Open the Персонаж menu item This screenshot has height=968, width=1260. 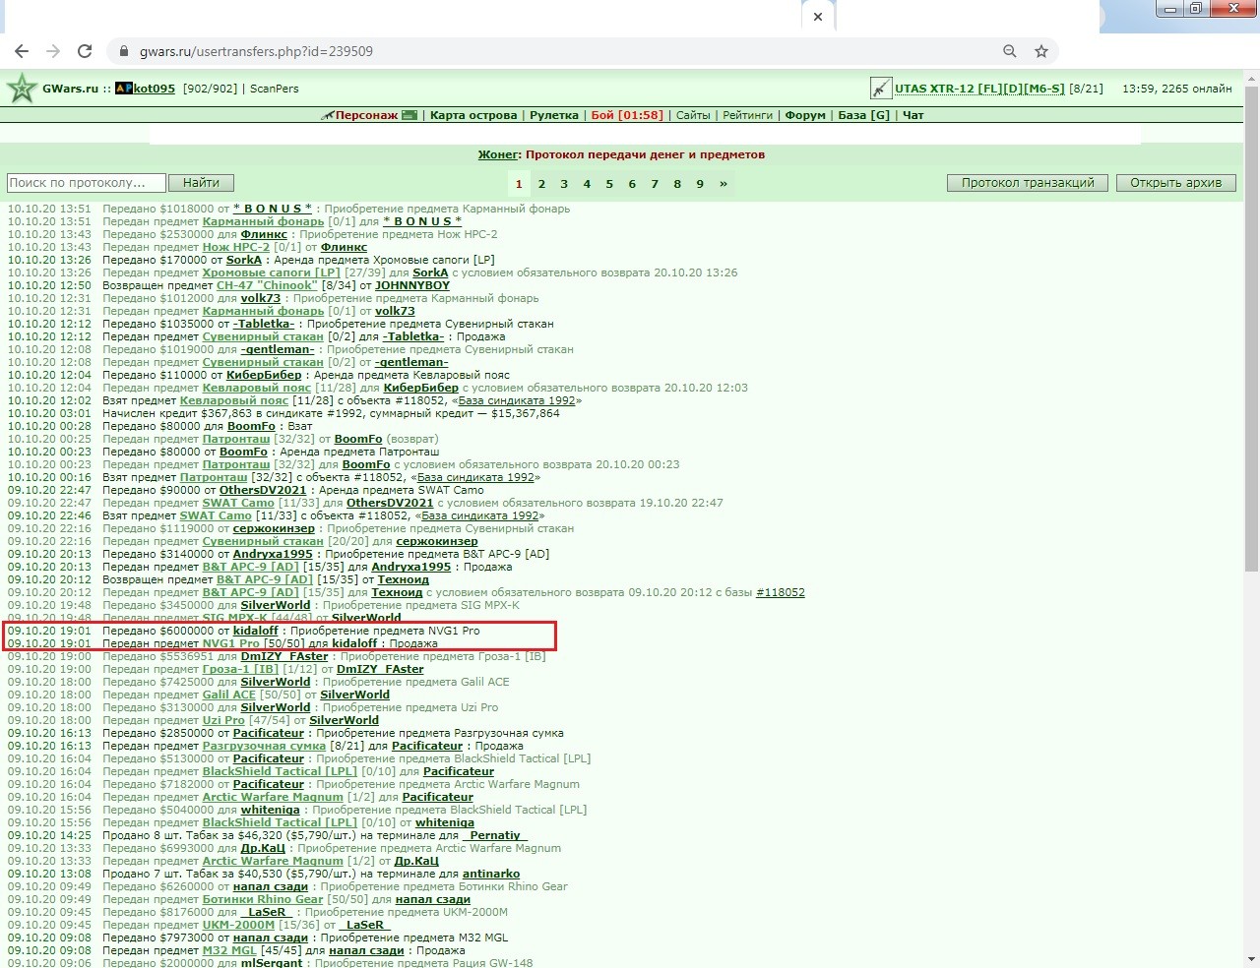click(x=366, y=115)
